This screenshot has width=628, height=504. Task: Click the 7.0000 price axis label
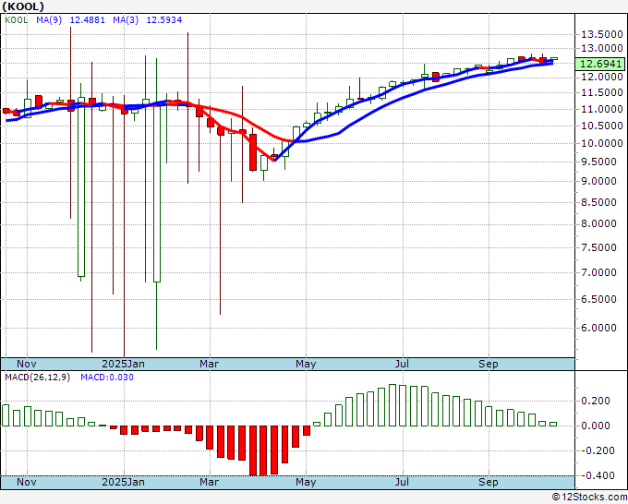(x=598, y=272)
